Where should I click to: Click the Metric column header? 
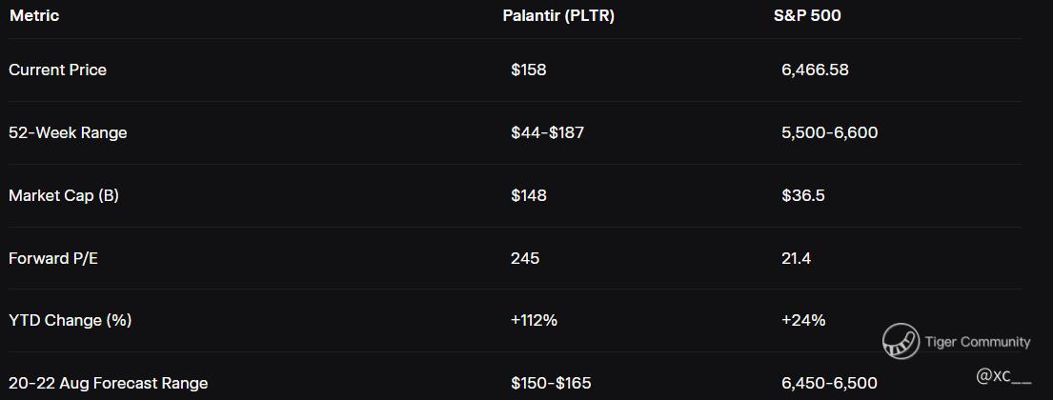click(x=34, y=15)
